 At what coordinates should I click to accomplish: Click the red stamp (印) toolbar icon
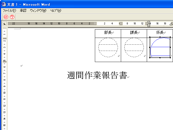pos(6,17)
